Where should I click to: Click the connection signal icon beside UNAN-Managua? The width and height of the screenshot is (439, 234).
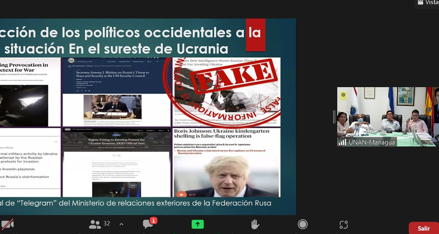click(342, 142)
